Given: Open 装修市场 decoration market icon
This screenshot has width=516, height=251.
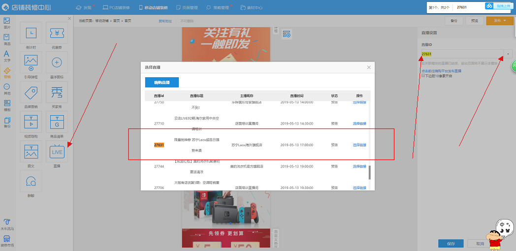Looking at the screenshot, I should tap(7, 241).
